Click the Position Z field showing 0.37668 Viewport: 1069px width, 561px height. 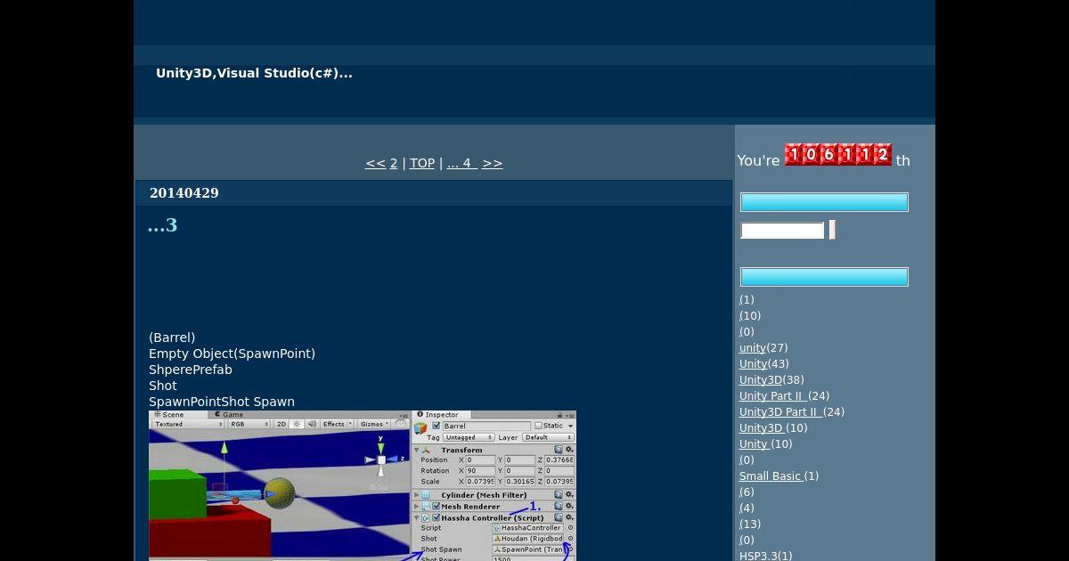click(559, 459)
